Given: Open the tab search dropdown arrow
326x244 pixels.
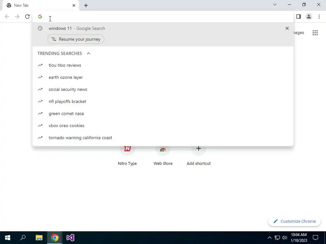Looking at the screenshot, I should [275, 4].
